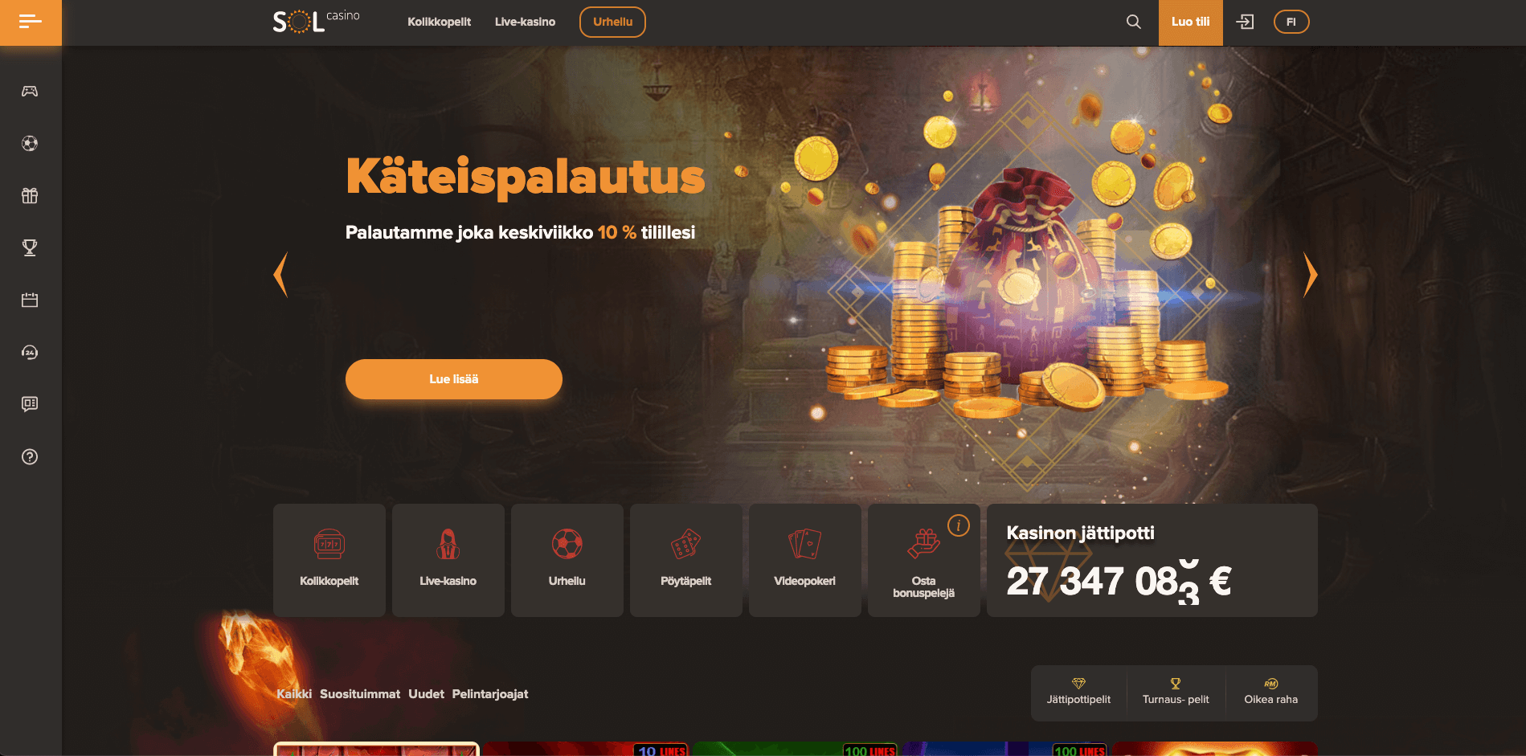Switch to the Suosituimmat games tab
Viewport: 1526px width, 756px height.
click(x=360, y=694)
